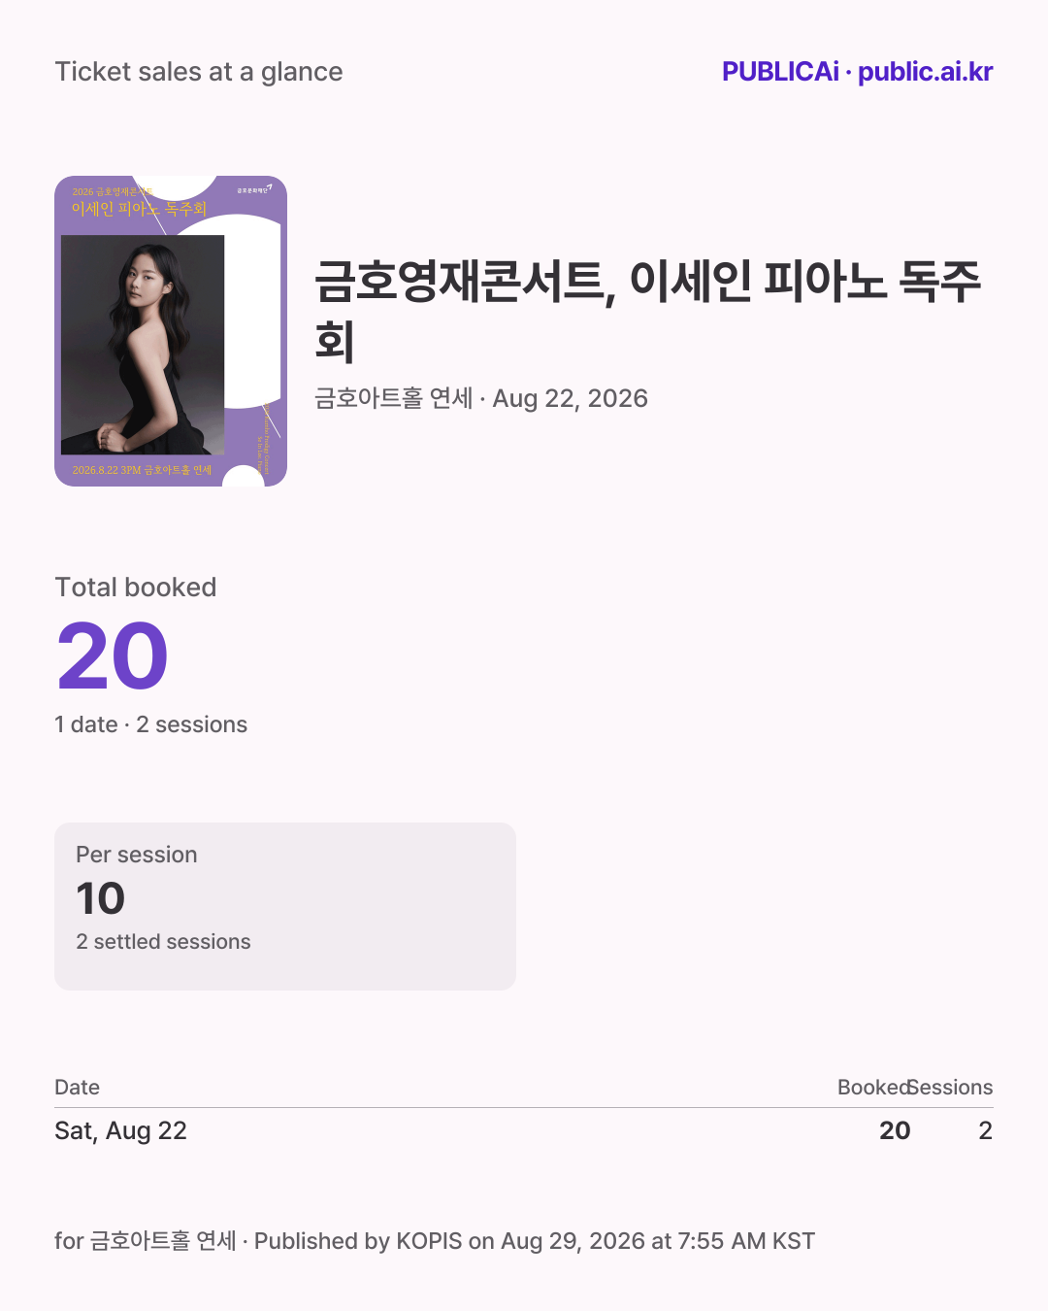Click the pianist portrait in the poster
The width and height of the screenshot is (1048, 1311).
(x=143, y=345)
